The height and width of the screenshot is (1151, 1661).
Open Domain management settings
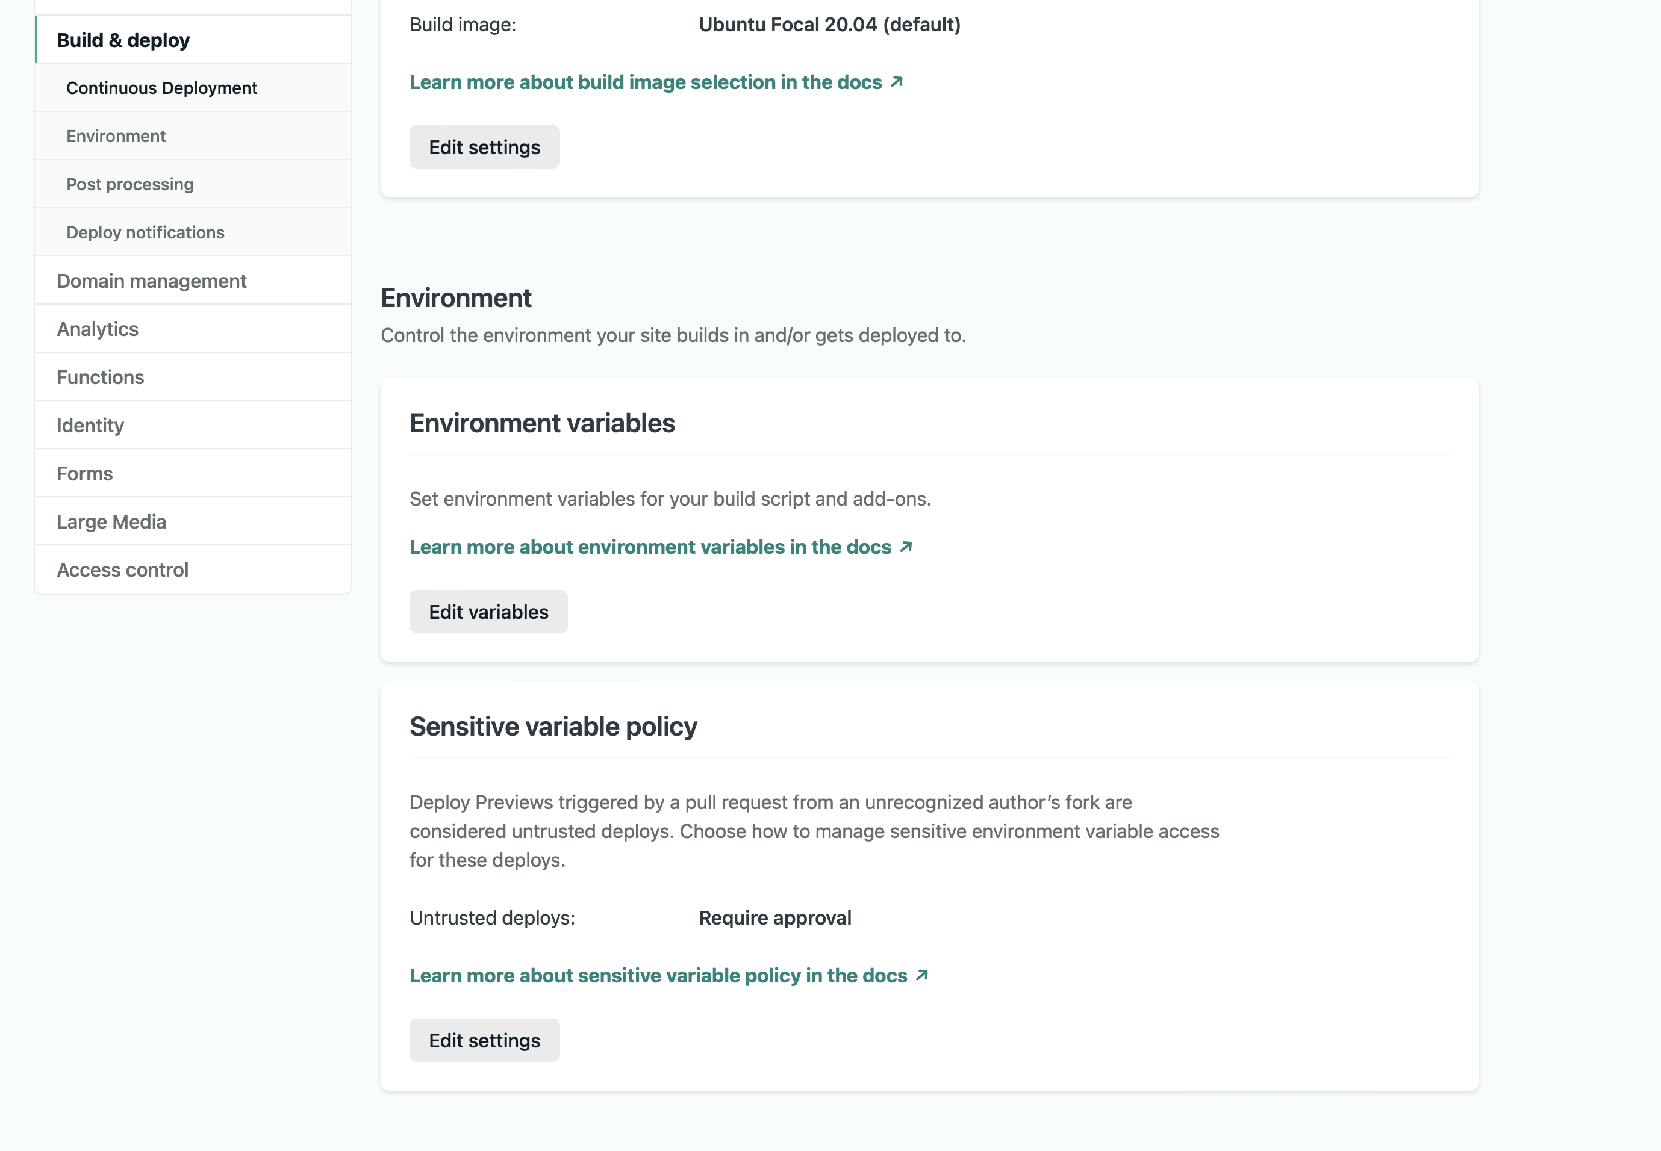click(x=152, y=280)
